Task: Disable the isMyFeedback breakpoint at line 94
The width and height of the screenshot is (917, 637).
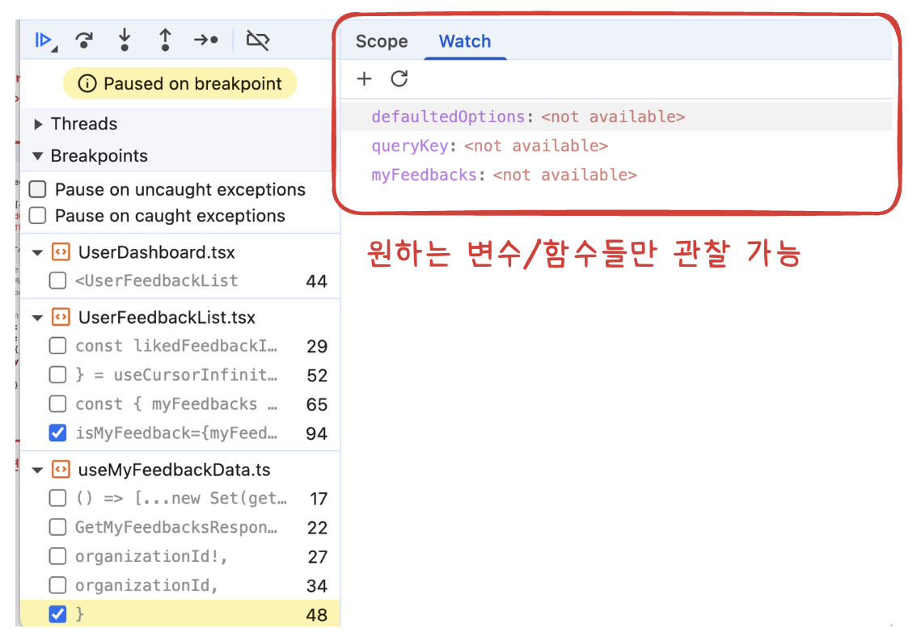Action: click(x=57, y=433)
